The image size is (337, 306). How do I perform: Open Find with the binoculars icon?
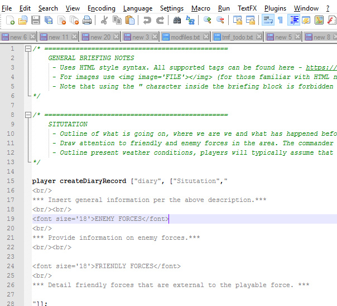point(177,20)
